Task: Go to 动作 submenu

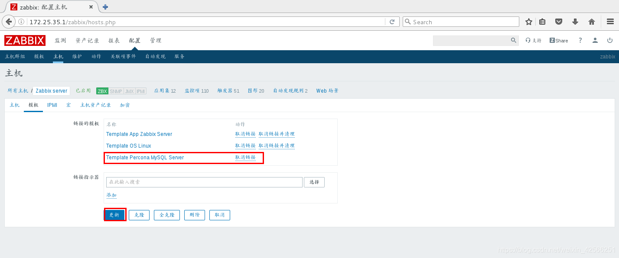Action: click(x=96, y=56)
